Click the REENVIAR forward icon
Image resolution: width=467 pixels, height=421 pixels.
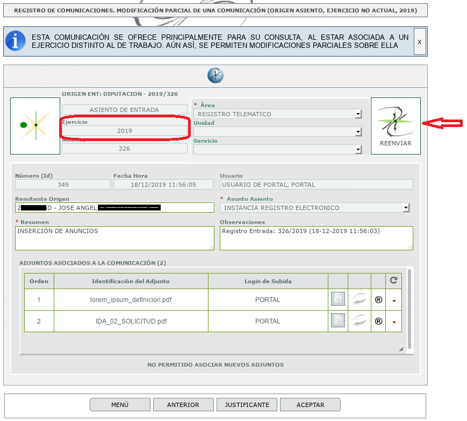396,126
